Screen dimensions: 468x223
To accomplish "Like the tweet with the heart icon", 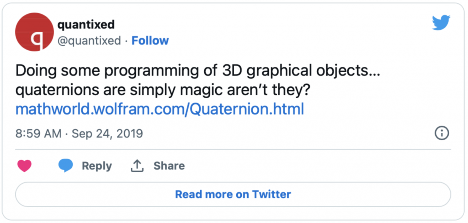I will (x=25, y=166).
